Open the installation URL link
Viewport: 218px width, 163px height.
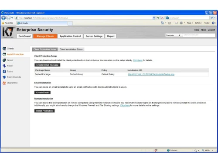pyautogui.click(x=151, y=74)
